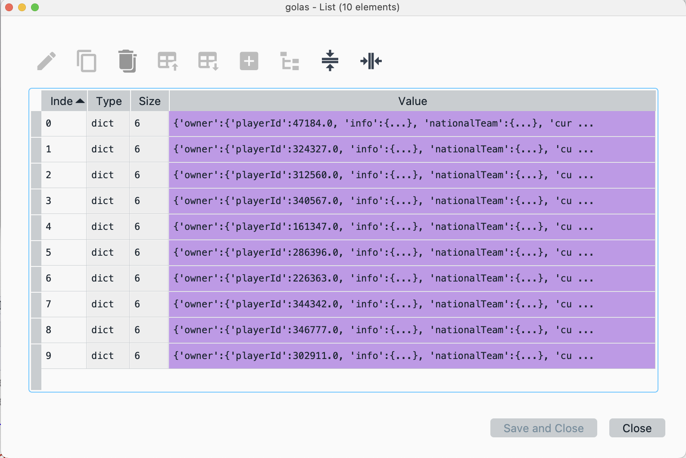Select value cell with playerId 47184.0

click(x=412, y=124)
